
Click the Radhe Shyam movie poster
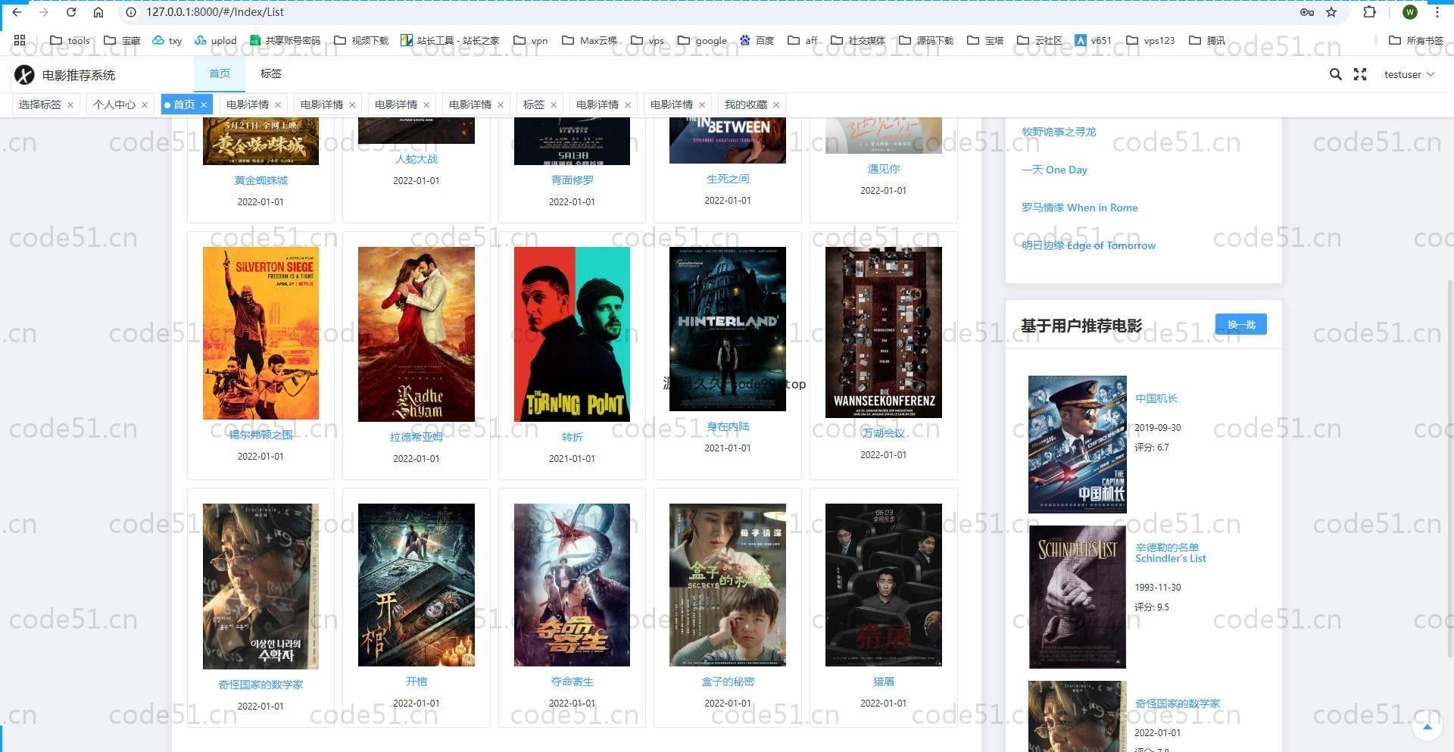417,334
